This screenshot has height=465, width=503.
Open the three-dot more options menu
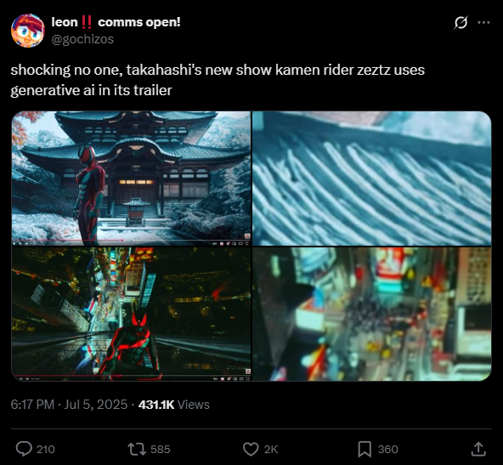(x=483, y=22)
